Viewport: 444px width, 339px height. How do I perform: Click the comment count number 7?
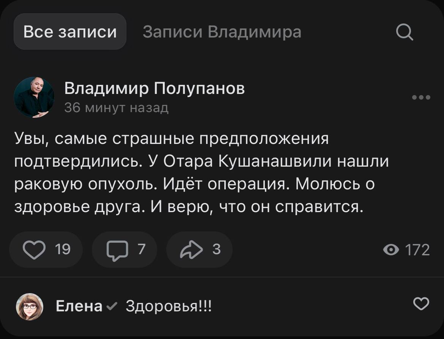[141, 249]
